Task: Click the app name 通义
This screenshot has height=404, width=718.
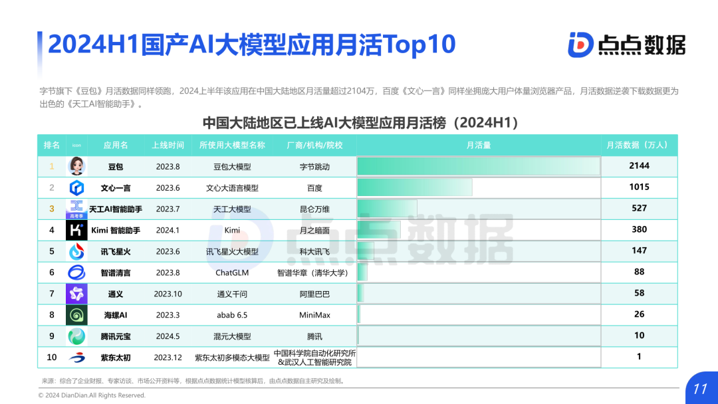Action: [116, 294]
